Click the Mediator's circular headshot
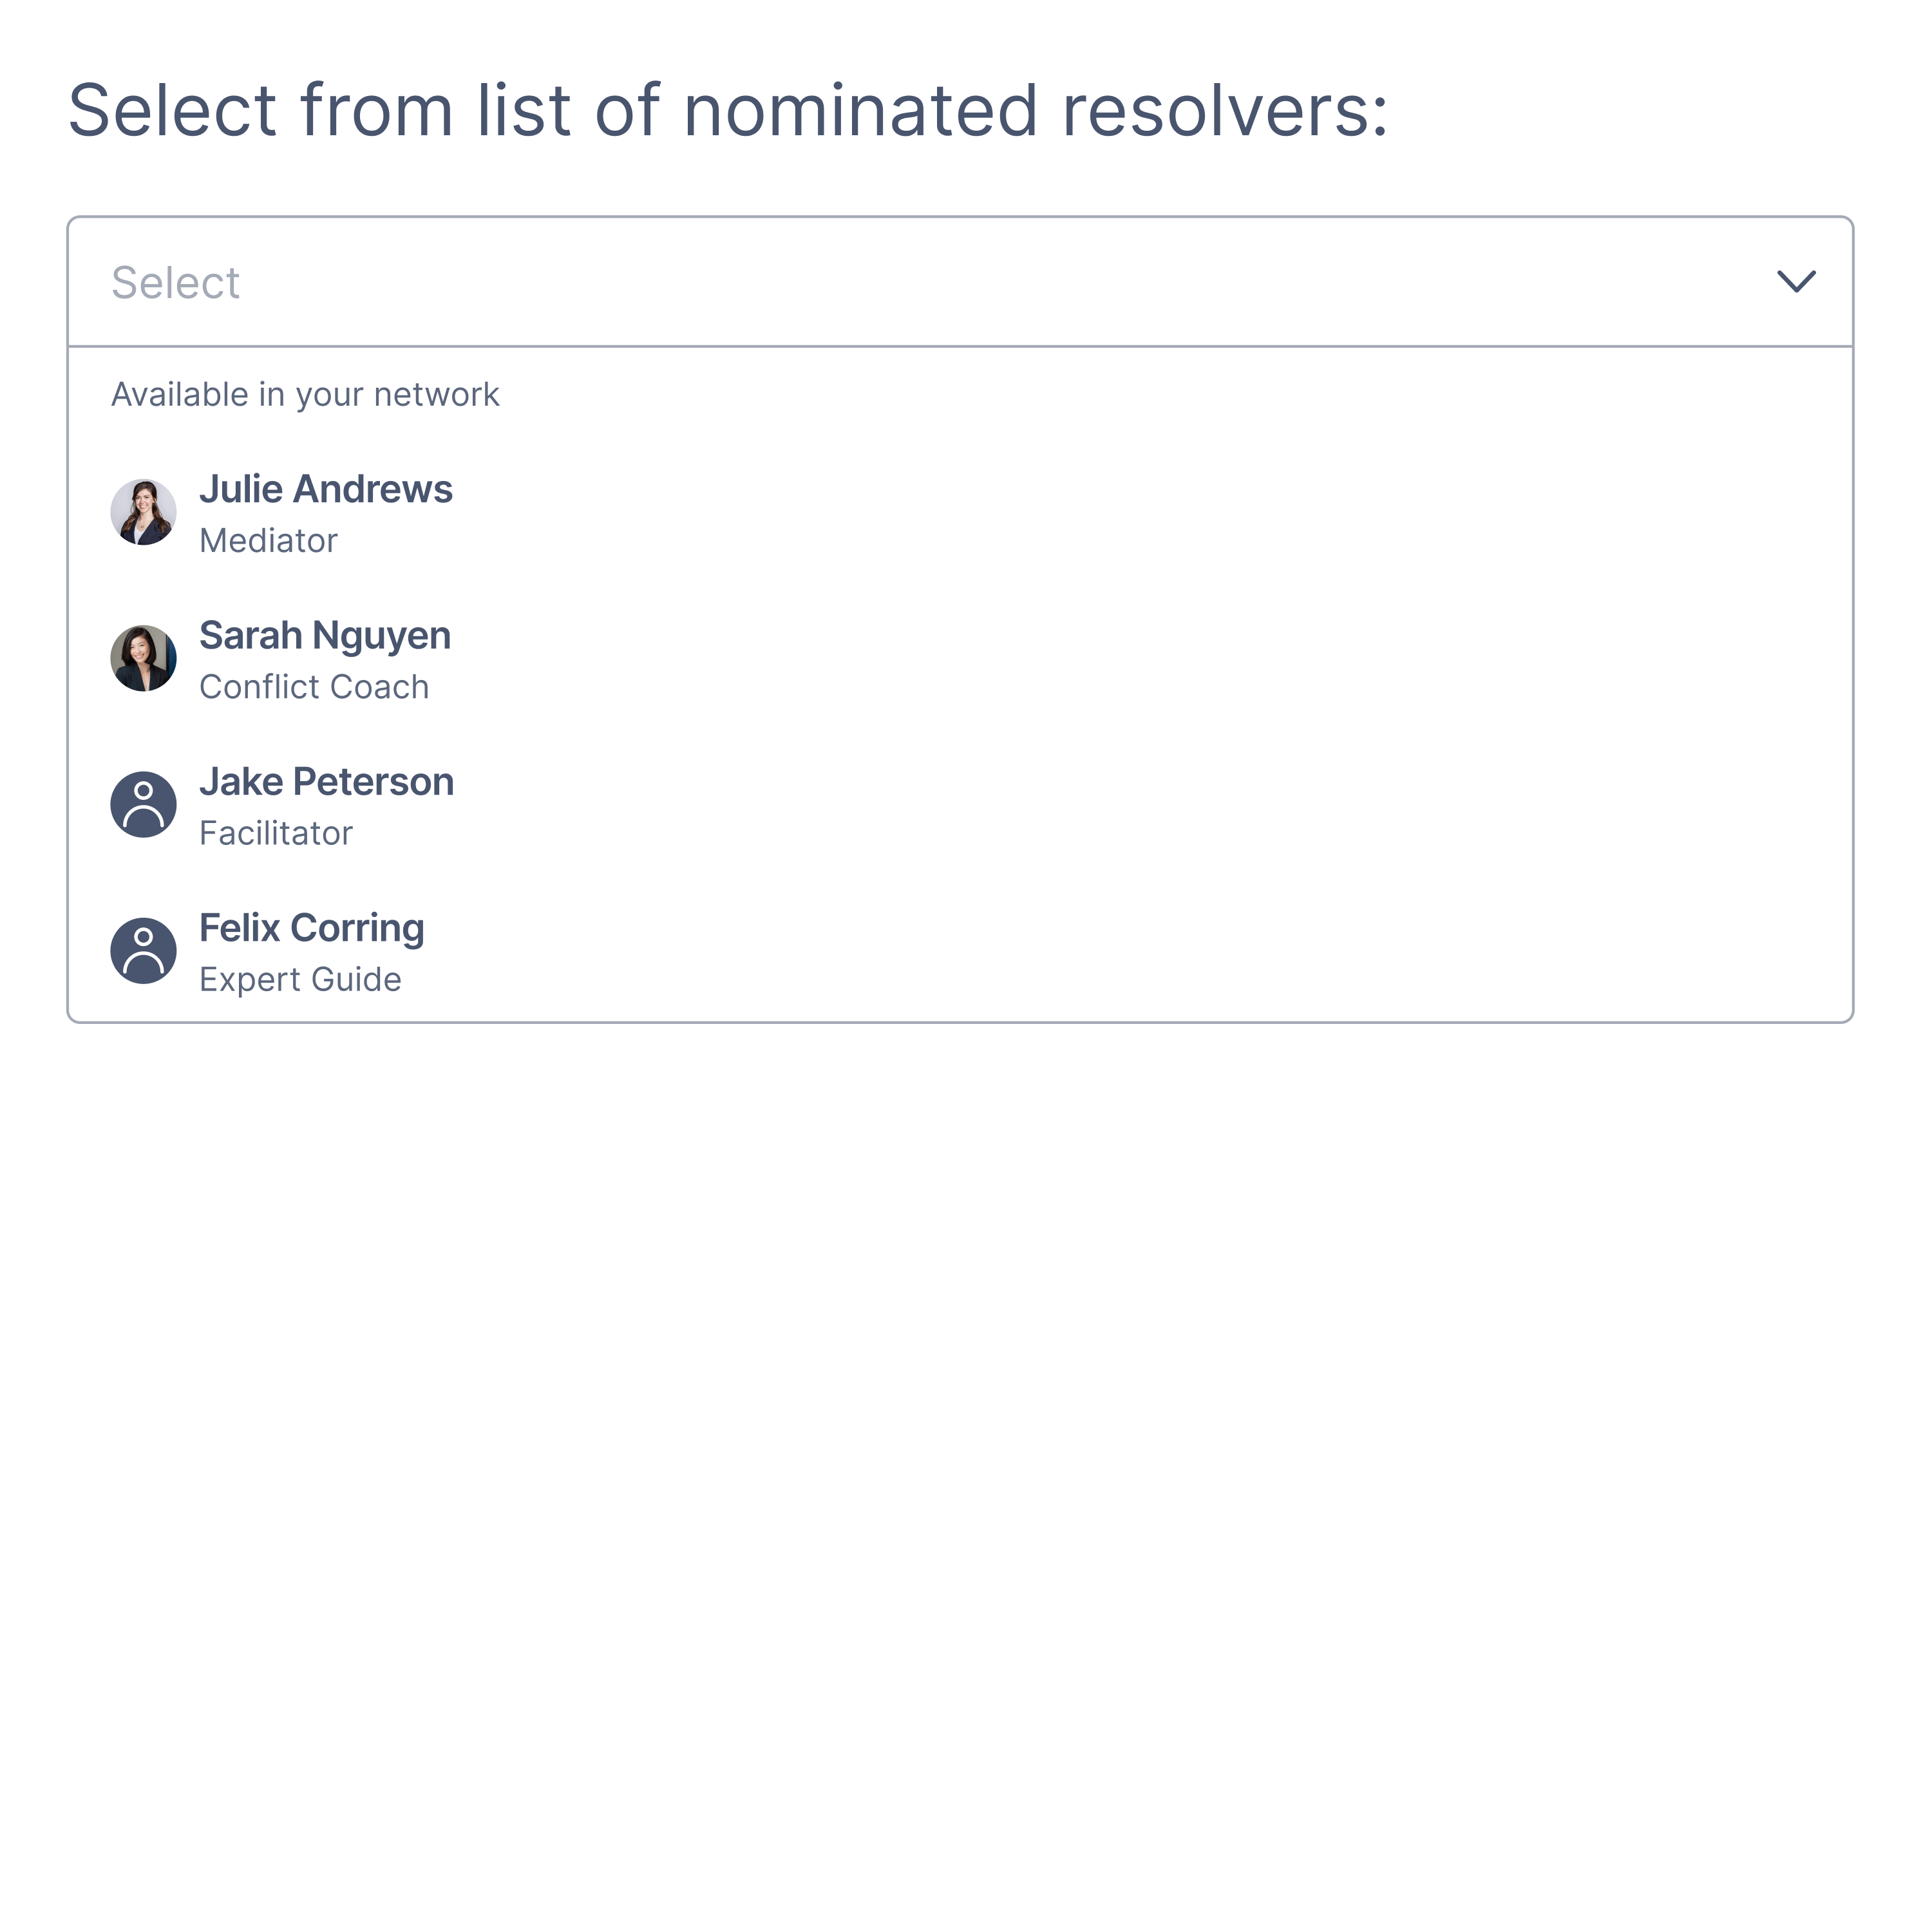 pos(143,511)
